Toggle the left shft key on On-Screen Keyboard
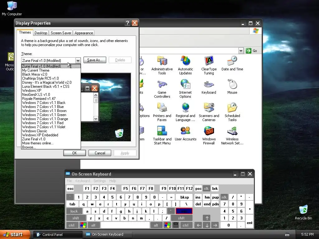Screen dimensions: 319x239 [x=76, y=218]
